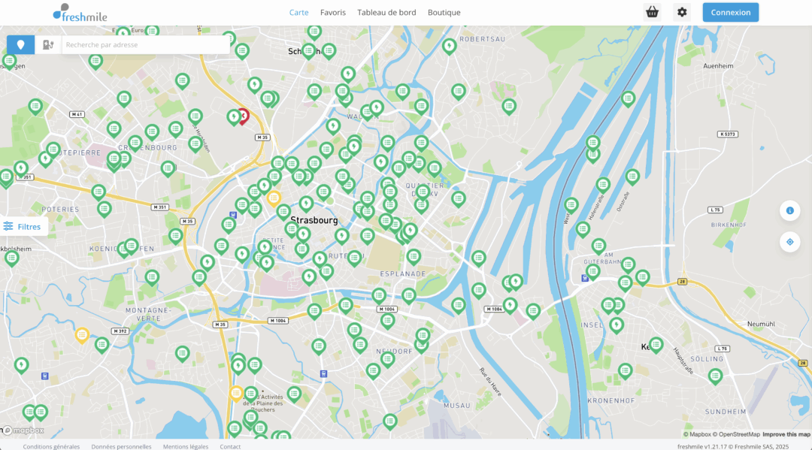Open the Mentions légales link

(186, 446)
